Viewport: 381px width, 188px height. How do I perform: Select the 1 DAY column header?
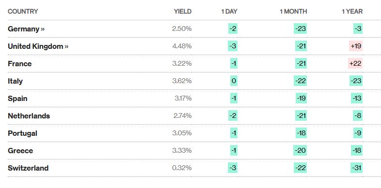[x=229, y=12]
